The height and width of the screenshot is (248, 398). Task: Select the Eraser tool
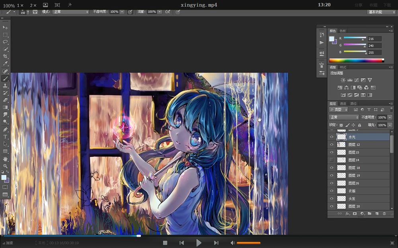click(x=5, y=100)
